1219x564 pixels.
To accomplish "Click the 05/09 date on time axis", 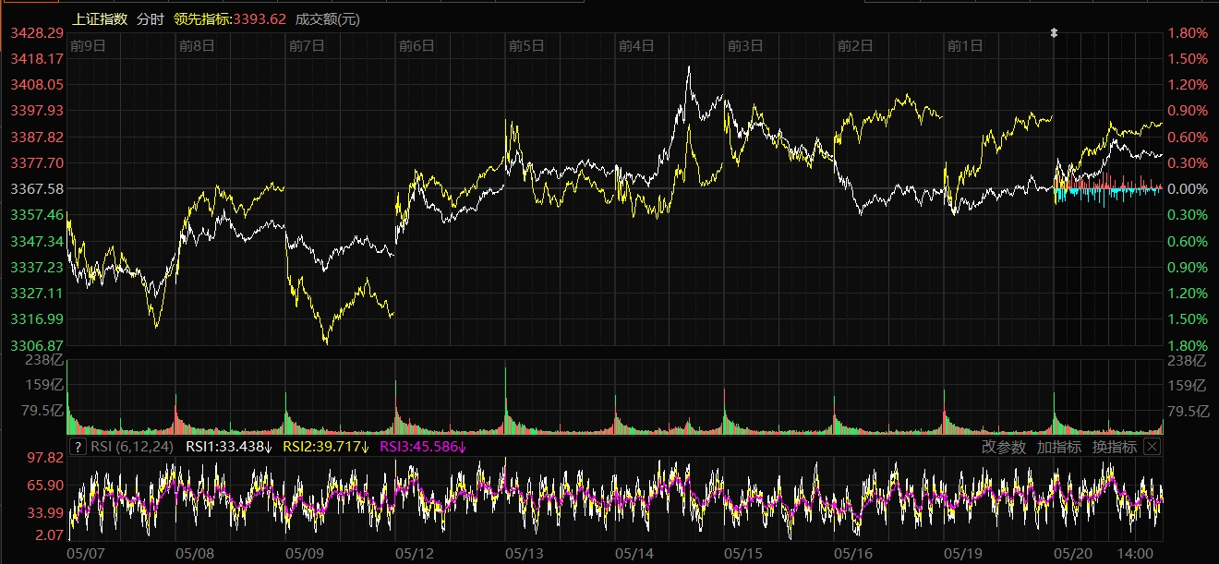I will pyautogui.click(x=305, y=553).
